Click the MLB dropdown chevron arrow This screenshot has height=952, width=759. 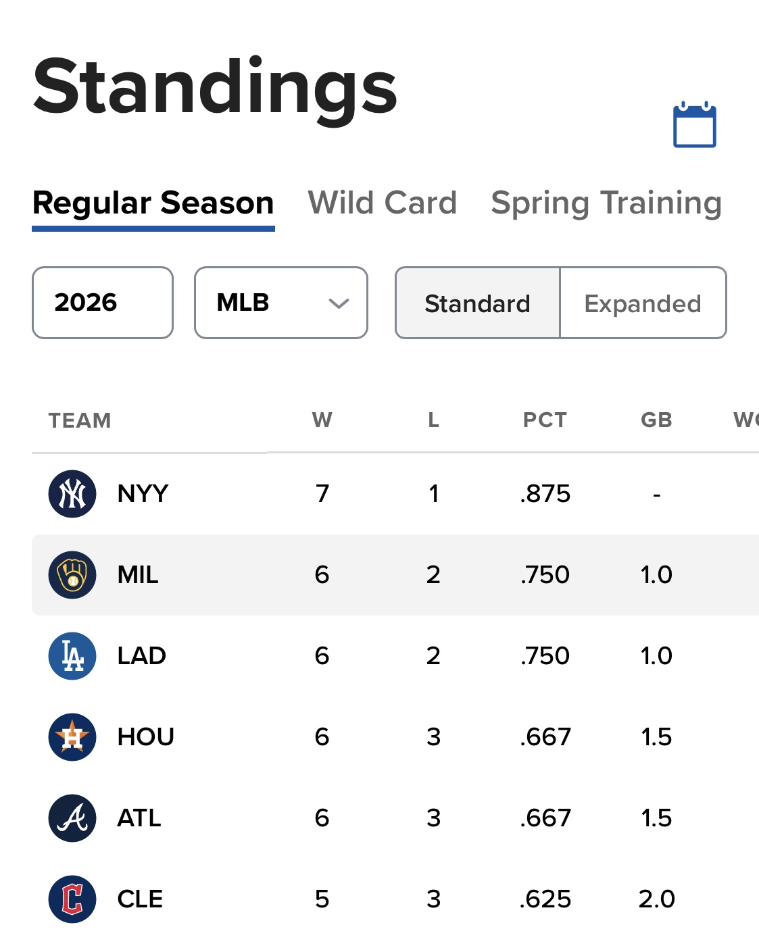(x=339, y=303)
